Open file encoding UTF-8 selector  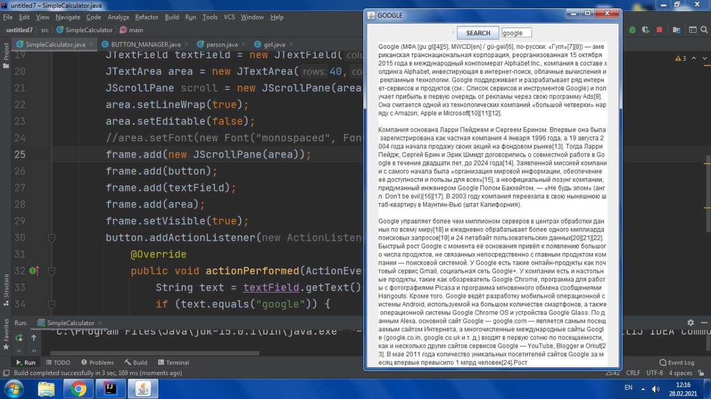654,373
